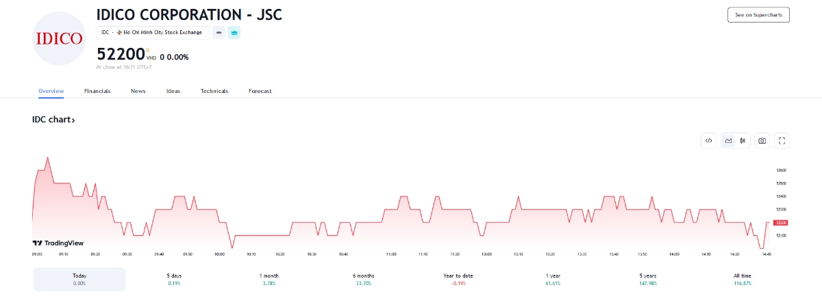Viewport: 822px width, 307px height.
Task: Click the embed code icon above chart
Action: [709, 141]
